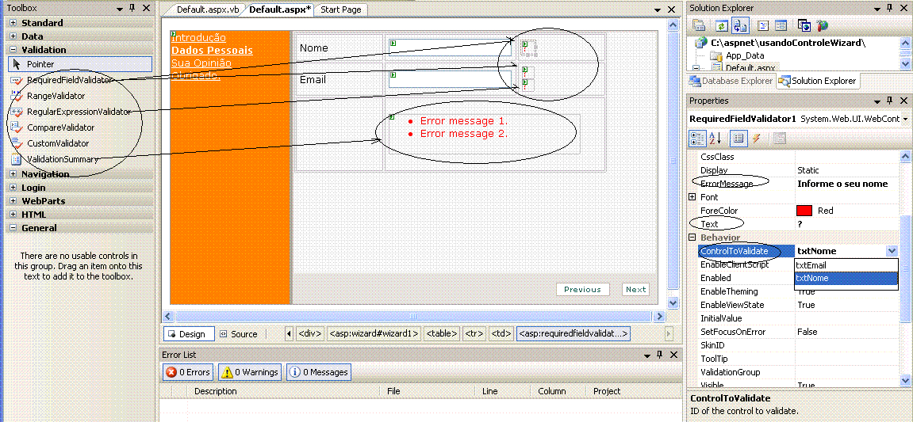Select the RegularExpressionValidator control

pyautogui.click(x=79, y=111)
